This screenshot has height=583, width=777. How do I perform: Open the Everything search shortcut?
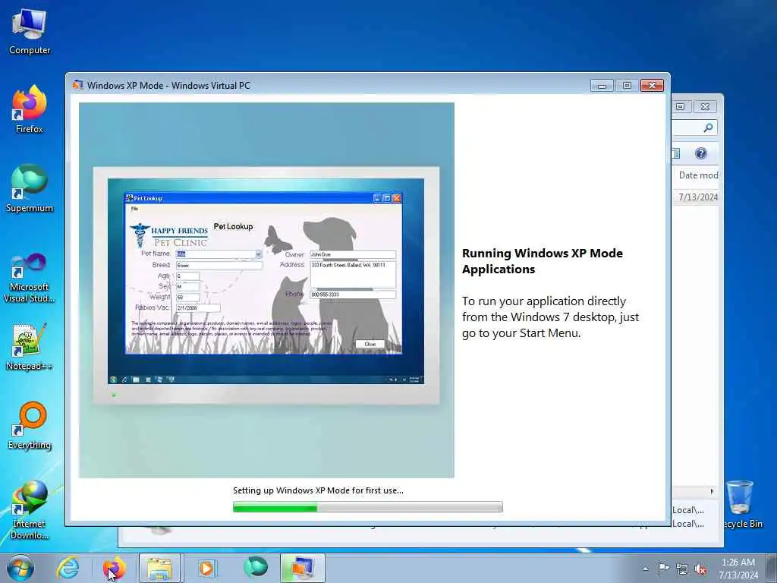click(30, 426)
